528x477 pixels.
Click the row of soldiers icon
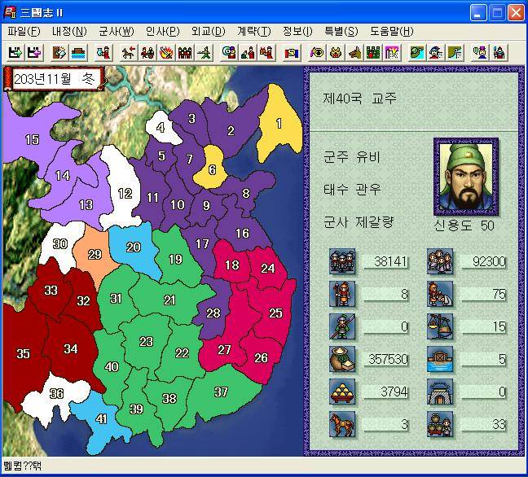(x=185, y=52)
